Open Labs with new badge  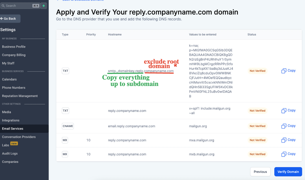point(6,145)
